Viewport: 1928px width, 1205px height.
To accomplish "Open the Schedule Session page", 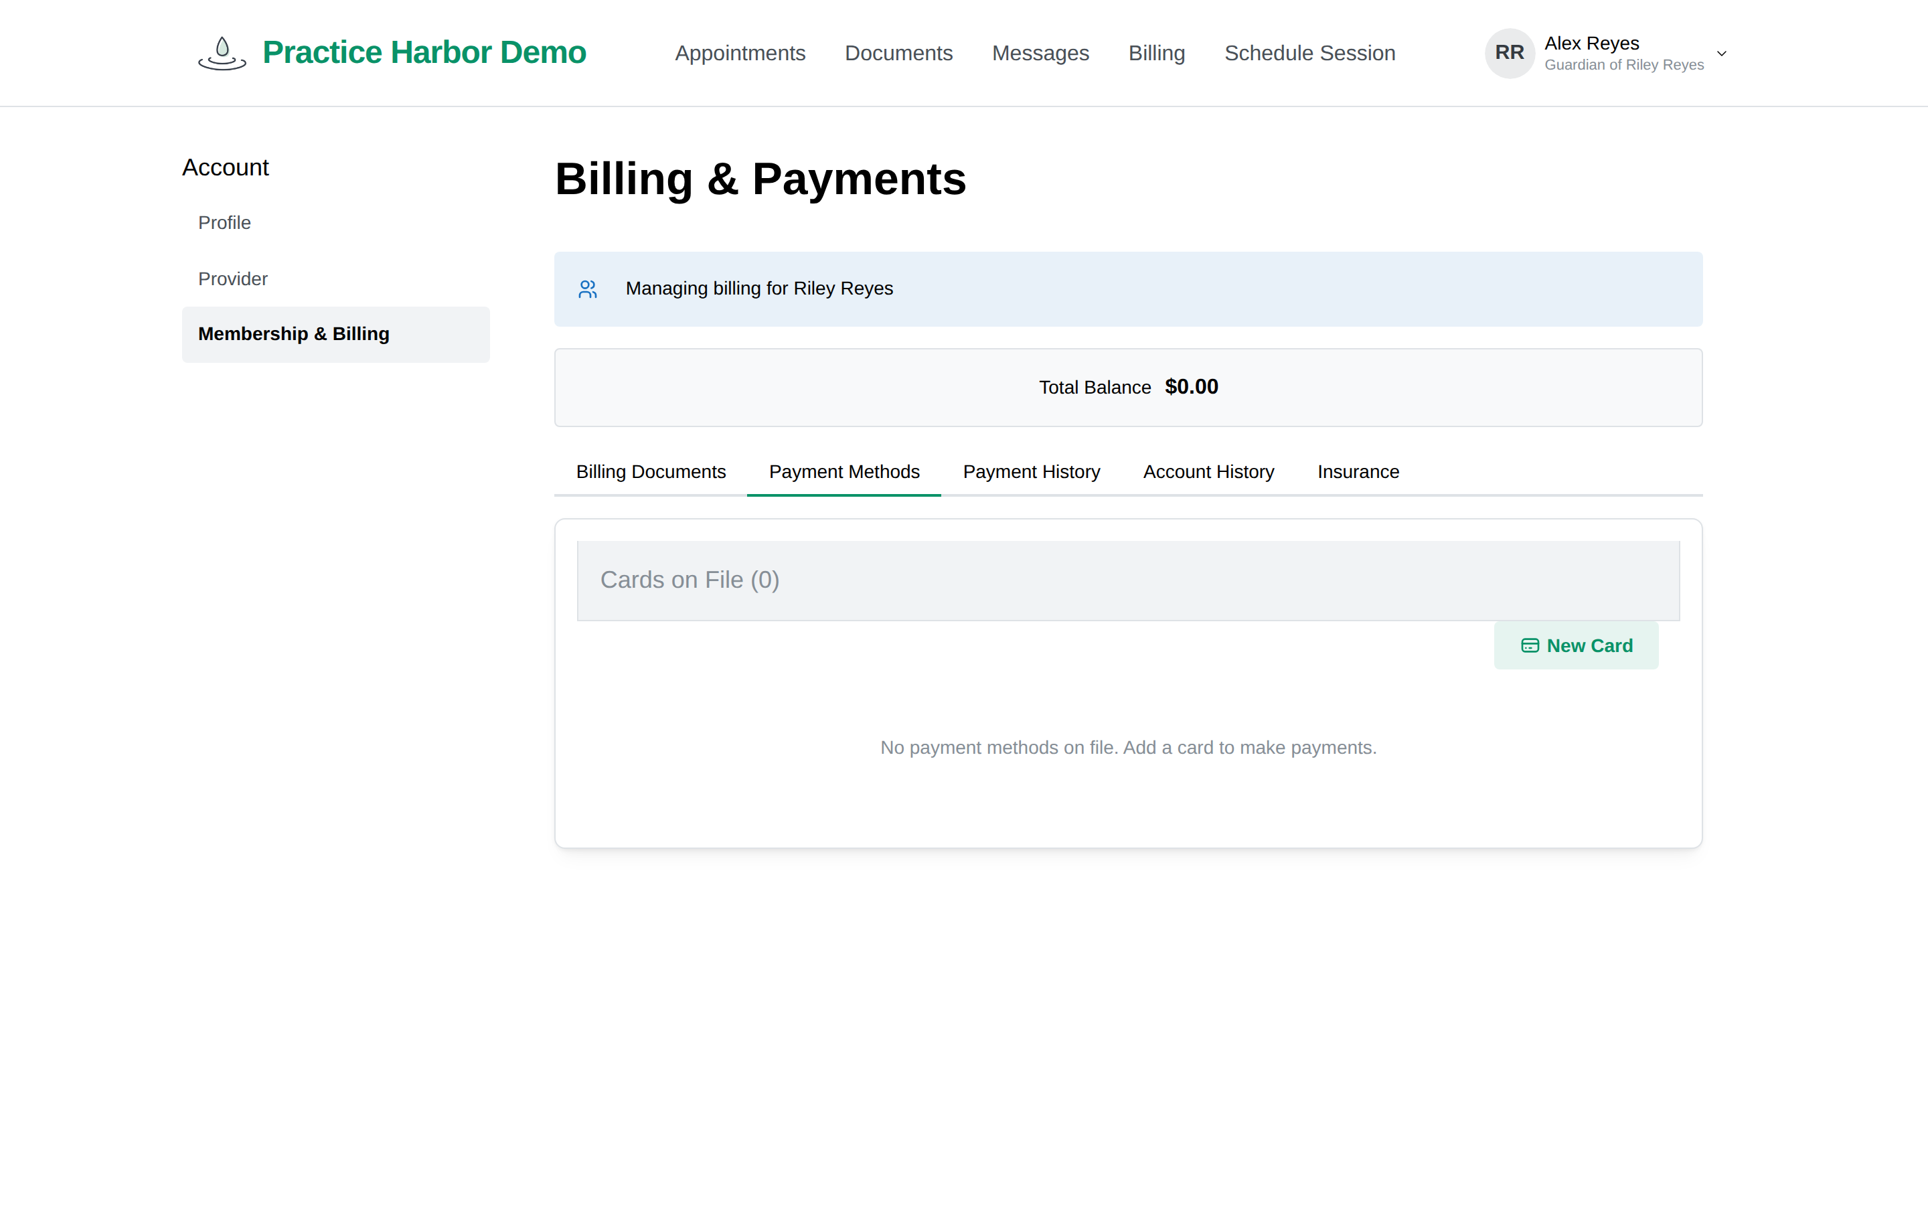I will tap(1309, 54).
